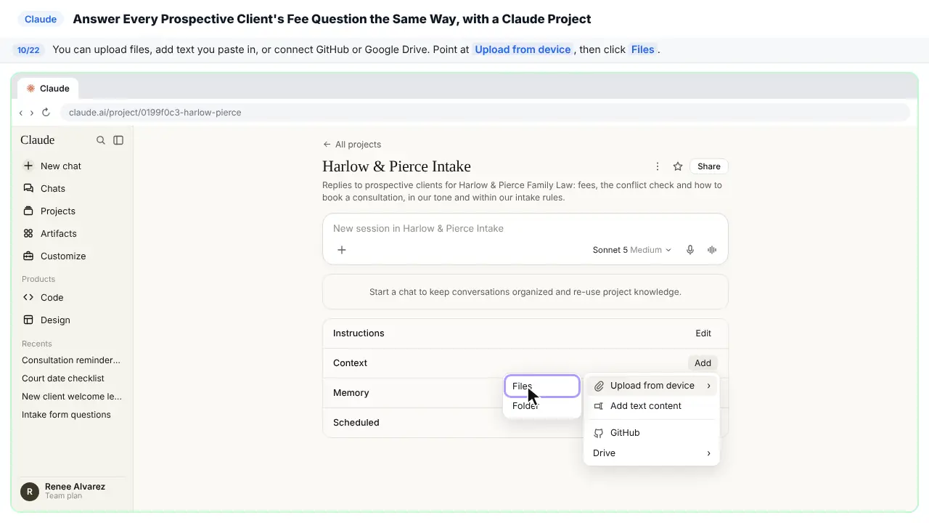The height and width of the screenshot is (523, 929).
Task: Expand Drive submenu
Action: coord(652,453)
